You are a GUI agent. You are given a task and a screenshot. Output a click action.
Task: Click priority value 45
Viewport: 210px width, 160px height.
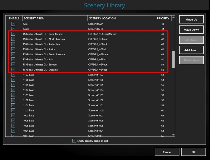[x=162, y=34]
